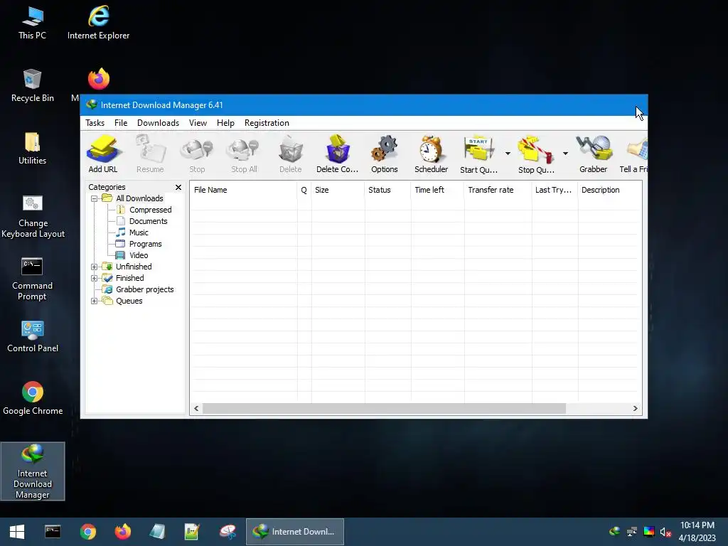728x546 pixels.
Task: Select the Unfinished category label
Action: coord(134,267)
